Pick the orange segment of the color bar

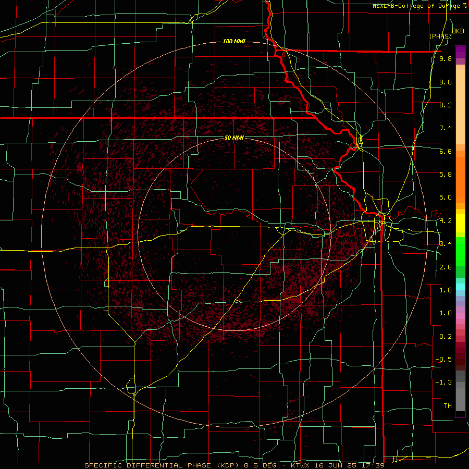pos(460,177)
